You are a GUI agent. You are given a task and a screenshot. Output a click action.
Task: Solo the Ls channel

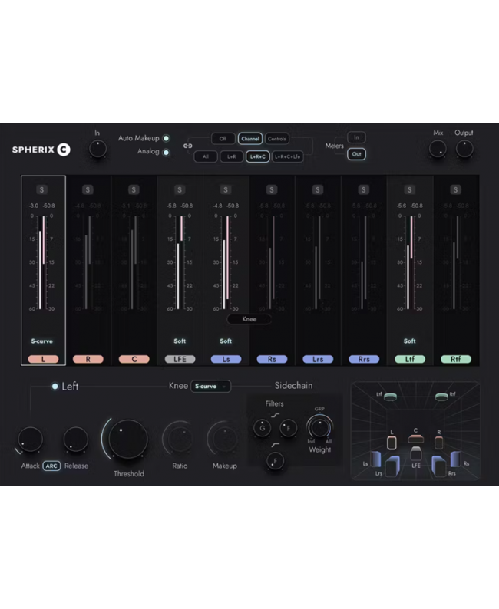[226, 189]
